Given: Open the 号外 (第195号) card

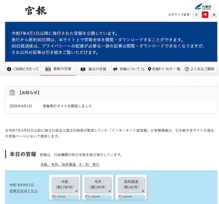Looking at the screenshot, I should [98, 184].
